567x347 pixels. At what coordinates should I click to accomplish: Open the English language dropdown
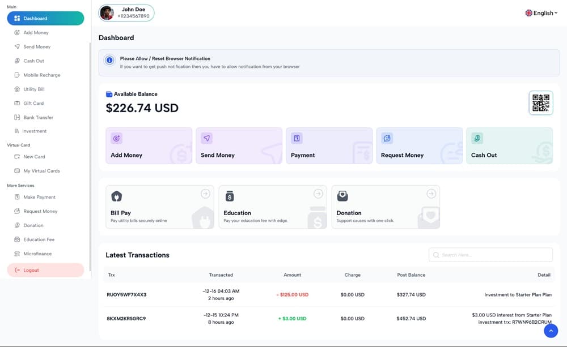(x=541, y=13)
